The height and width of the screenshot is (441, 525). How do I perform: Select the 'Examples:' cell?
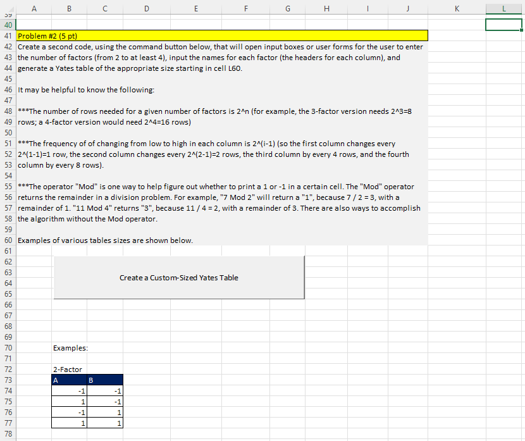(x=70, y=348)
